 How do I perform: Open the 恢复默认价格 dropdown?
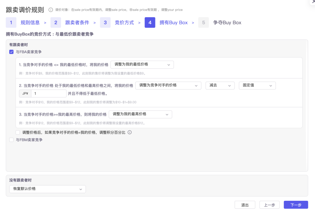48,189
